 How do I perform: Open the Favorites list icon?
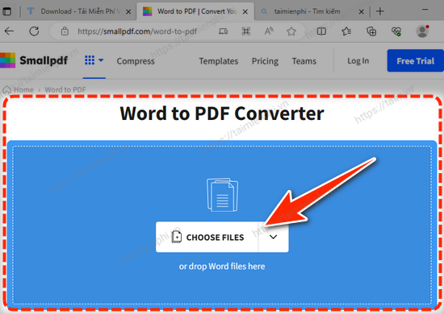346,31
